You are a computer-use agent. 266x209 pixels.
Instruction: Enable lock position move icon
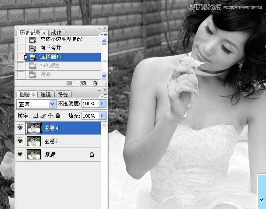coord(50,116)
